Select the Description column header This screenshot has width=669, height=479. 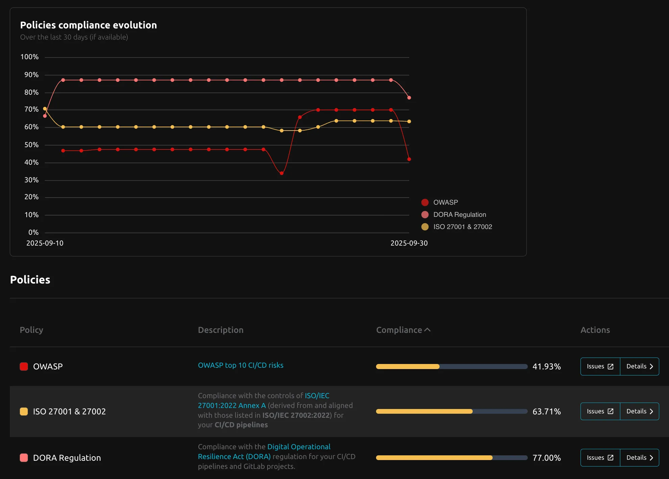pos(221,330)
